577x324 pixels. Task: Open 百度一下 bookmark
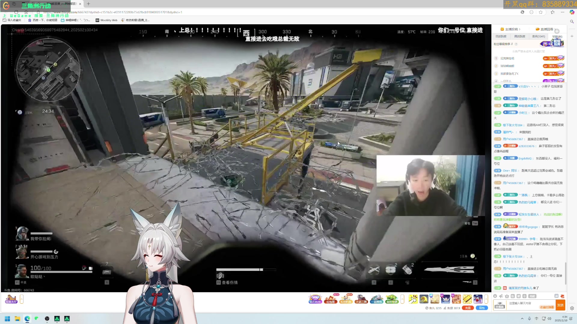tap(42, 20)
